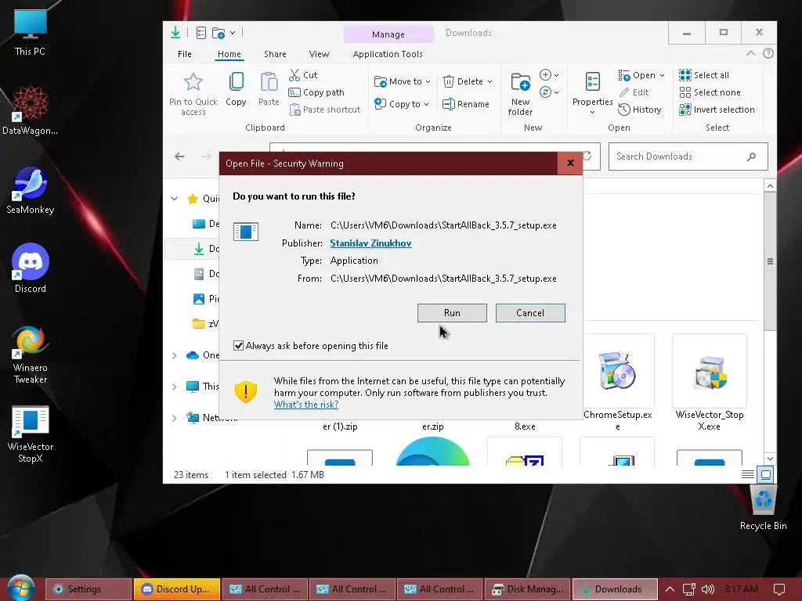Open the Application Tools tab
The height and width of the screenshot is (601, 802).
388,54
